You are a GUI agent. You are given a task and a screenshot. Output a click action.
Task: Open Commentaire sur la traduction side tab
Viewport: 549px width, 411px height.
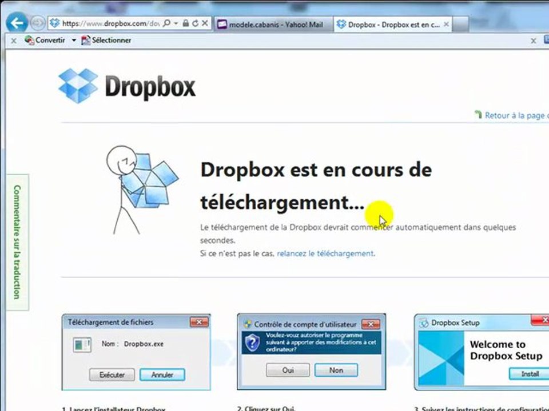coord(17,242)
